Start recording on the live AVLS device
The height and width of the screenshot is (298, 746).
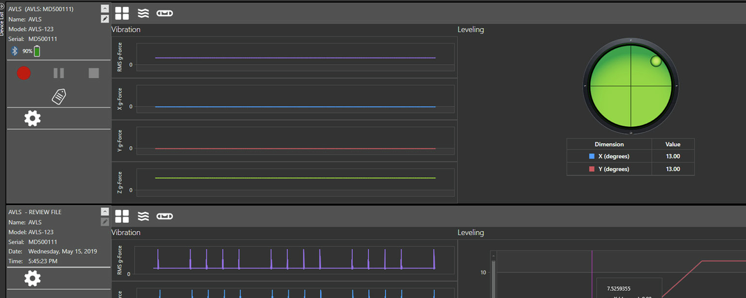(24, 73)
